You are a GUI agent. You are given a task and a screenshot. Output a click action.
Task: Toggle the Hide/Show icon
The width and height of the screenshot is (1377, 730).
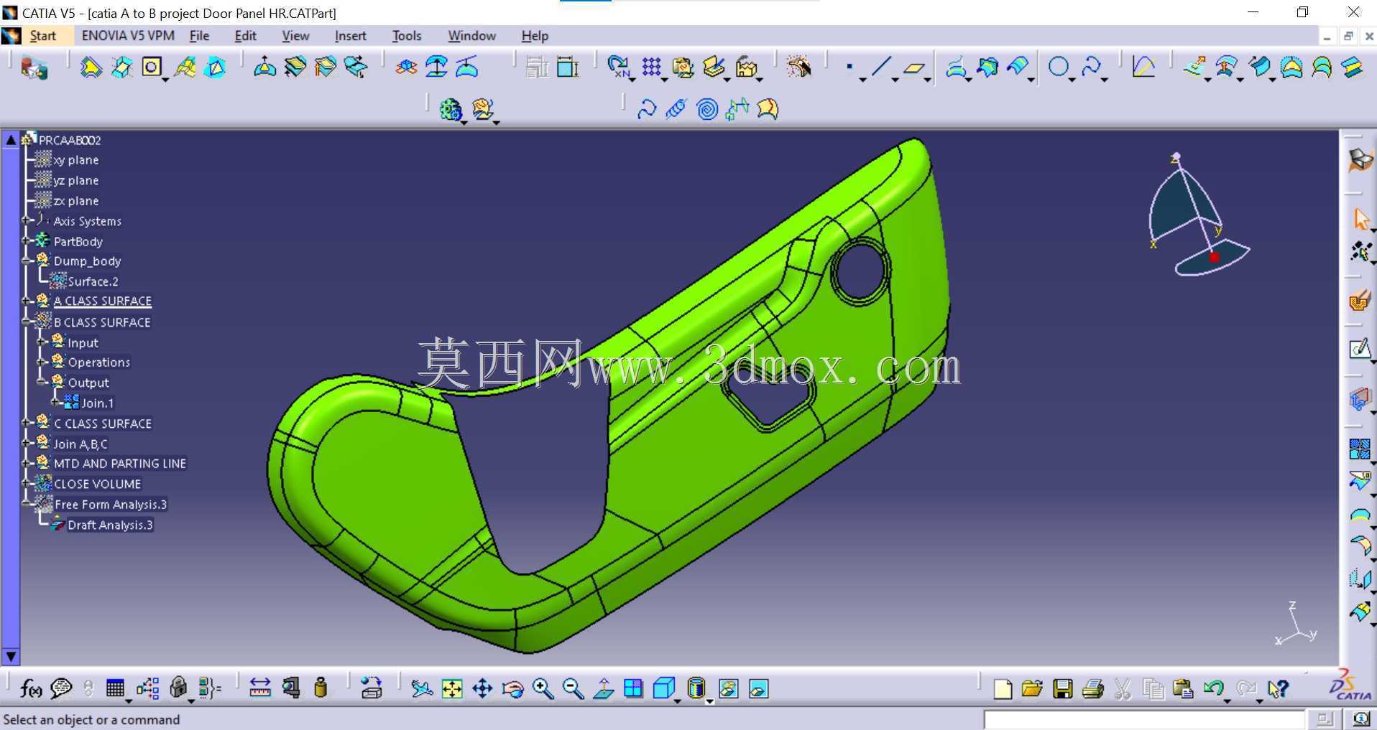728,689
